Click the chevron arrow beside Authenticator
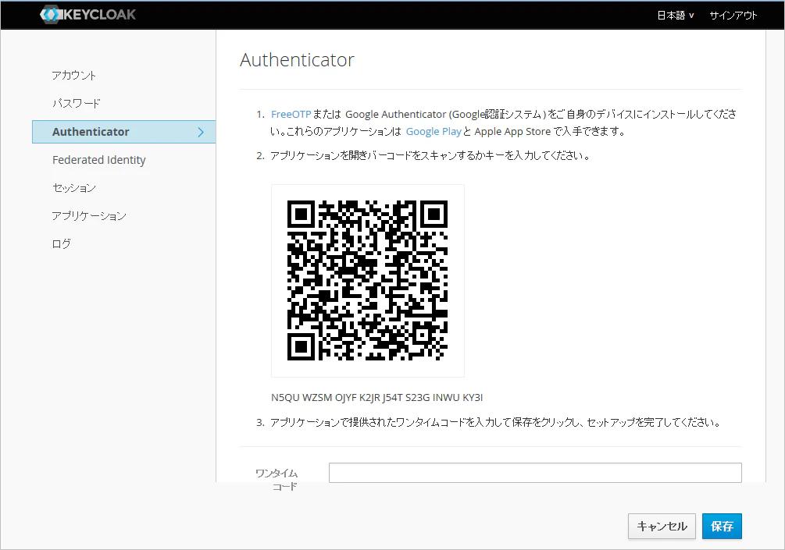Image resolution: width=785 pixels, height=550 pixels. tap(201, 132)
